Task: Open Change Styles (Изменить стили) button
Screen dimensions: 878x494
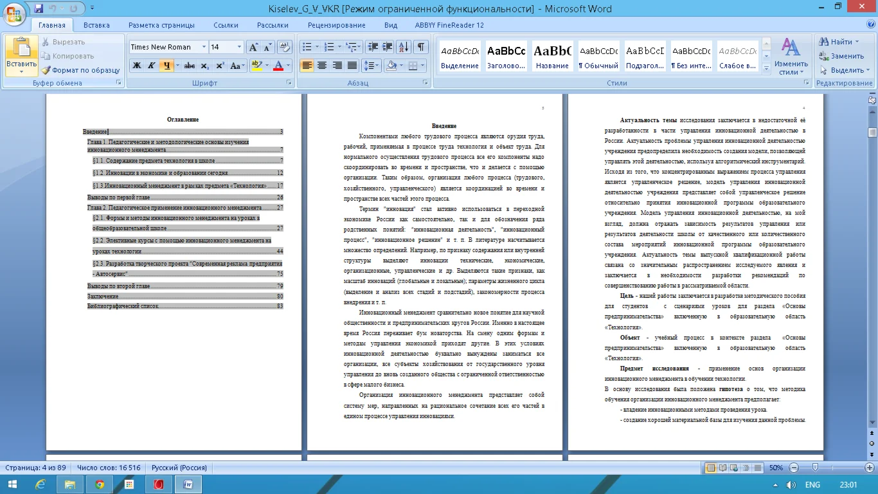Action: click(x=791, y=57)
